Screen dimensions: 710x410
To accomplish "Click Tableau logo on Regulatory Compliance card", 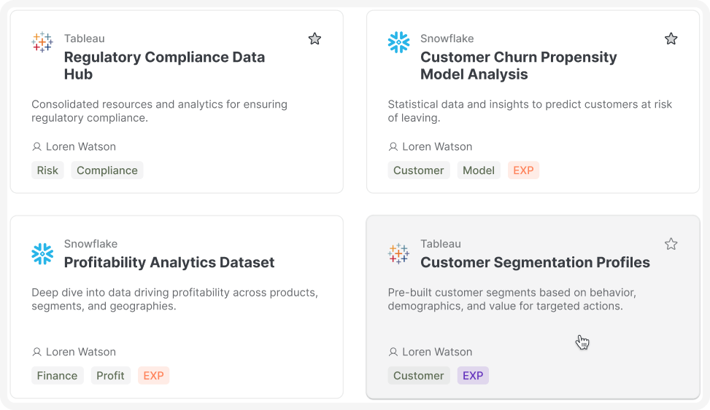I will click(x=42, y=42).
